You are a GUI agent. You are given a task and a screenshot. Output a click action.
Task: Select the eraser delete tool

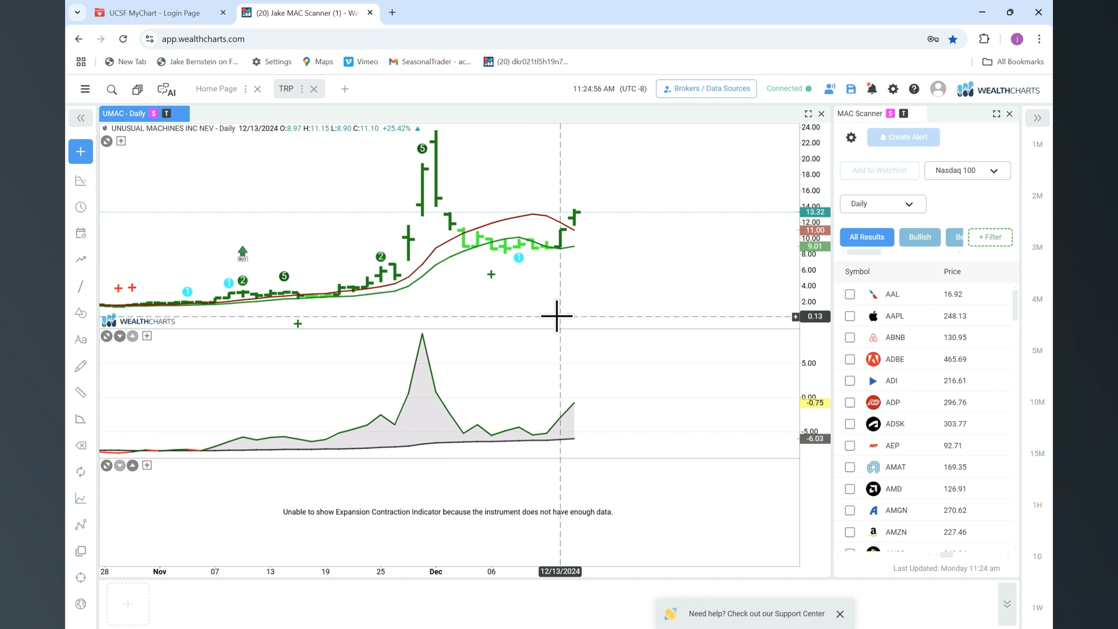(81, 446)
